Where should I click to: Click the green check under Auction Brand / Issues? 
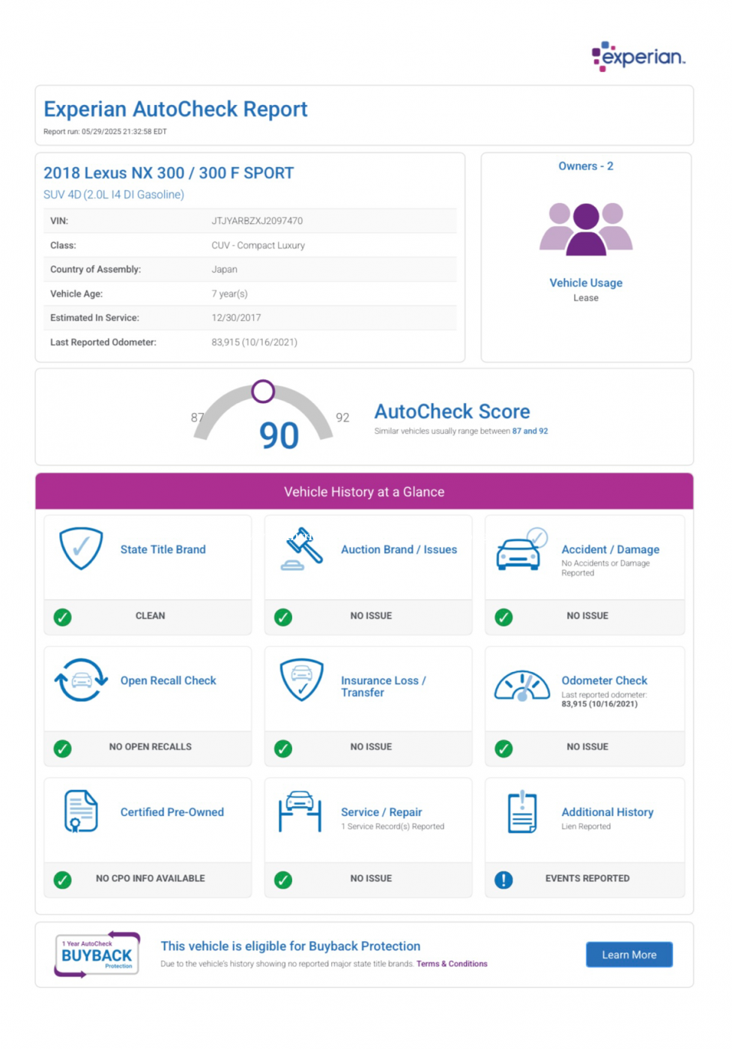tap(283, 617)
